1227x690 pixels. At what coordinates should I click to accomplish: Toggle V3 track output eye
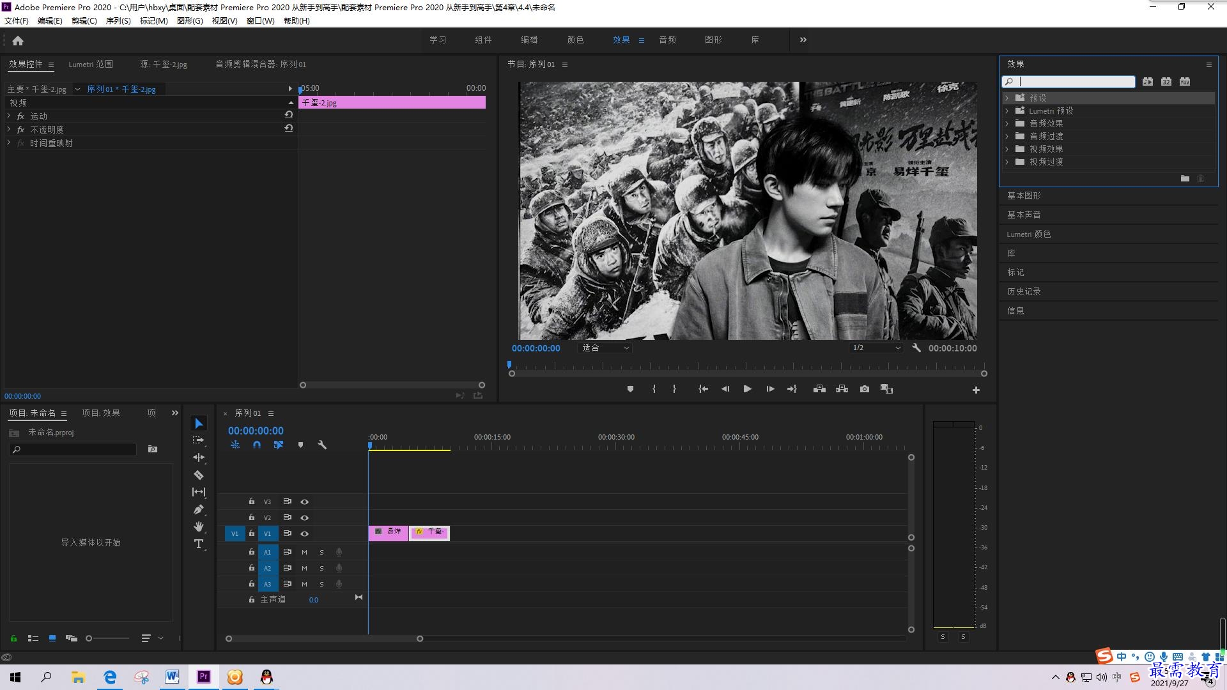305,502
